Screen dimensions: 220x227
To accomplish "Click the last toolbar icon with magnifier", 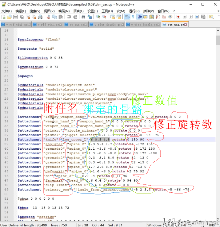I will pyautogui.click(x=211, y=17).
